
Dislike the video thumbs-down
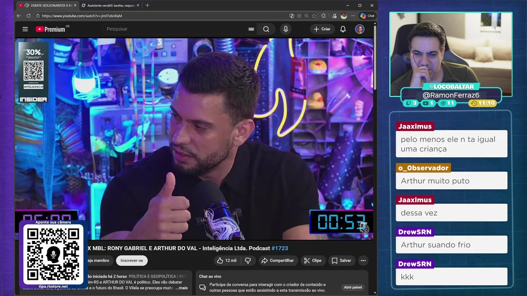click(248, 261)
